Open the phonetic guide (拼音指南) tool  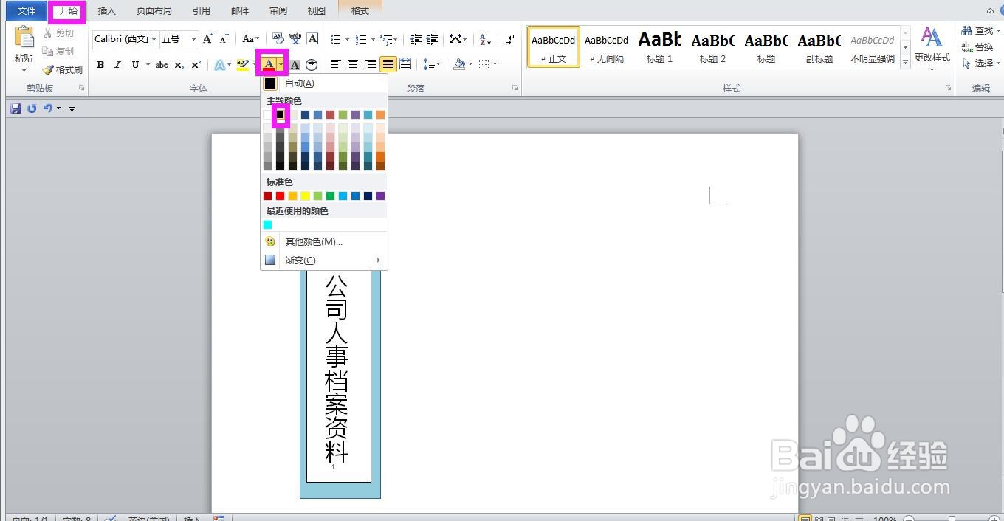(294, 38)
